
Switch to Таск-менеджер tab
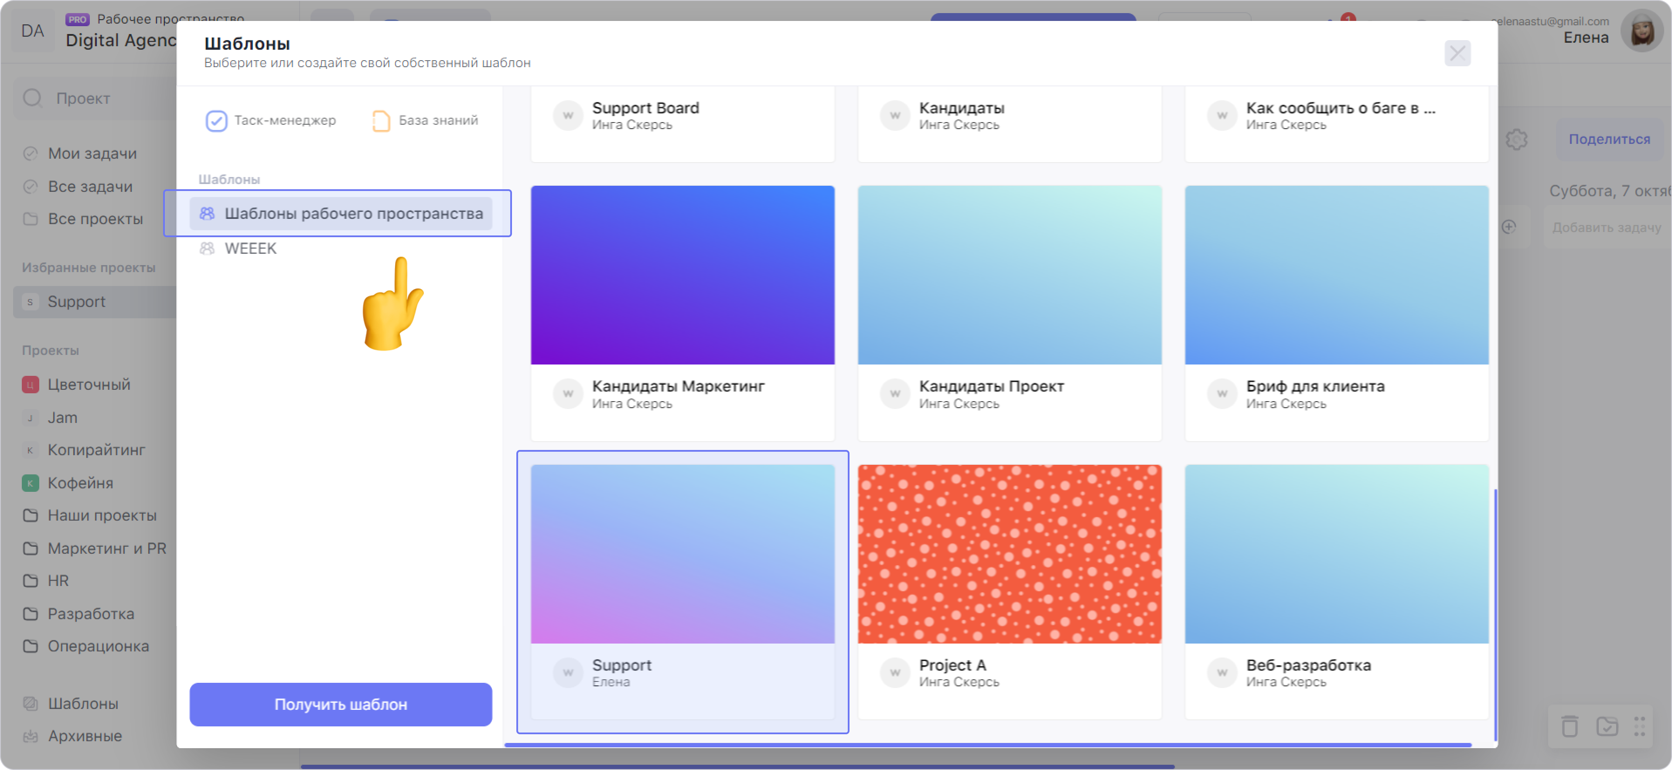271,121
